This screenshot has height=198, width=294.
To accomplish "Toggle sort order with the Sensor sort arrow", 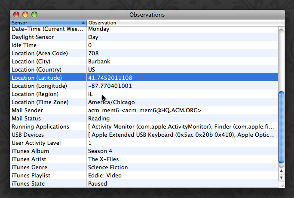I will pos(83,23).
